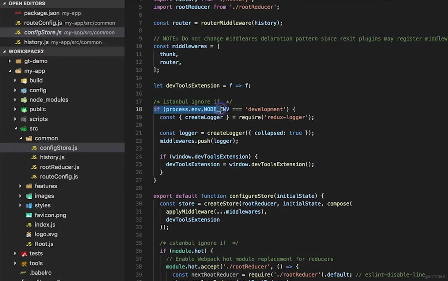Image resolution: width=448 pixels, height=281 pixels.
Task: Click 'redux-logger' string on line 19
Action: point(286,117)
